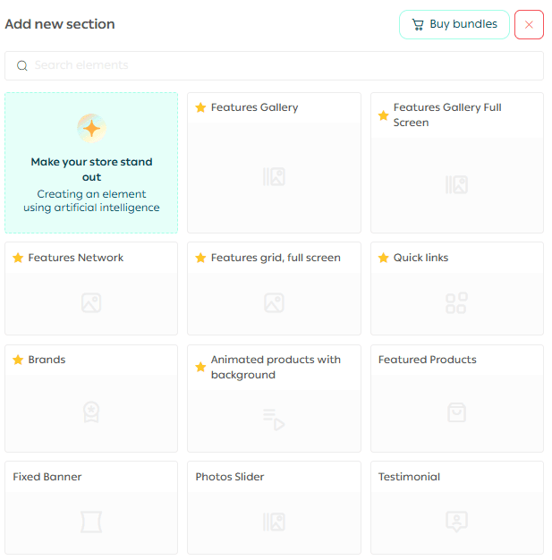Choose the Features grid, full screen section
552x560 pixels.
274,288
